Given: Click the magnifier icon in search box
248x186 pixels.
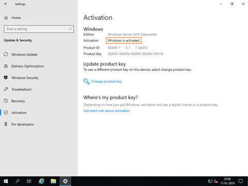Looking at the screenshot, I should [x=70, y=29].
